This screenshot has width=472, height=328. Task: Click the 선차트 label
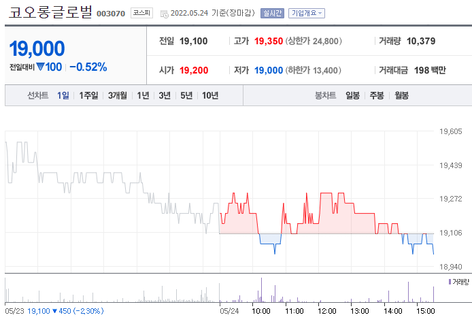(x=38, y=95)
